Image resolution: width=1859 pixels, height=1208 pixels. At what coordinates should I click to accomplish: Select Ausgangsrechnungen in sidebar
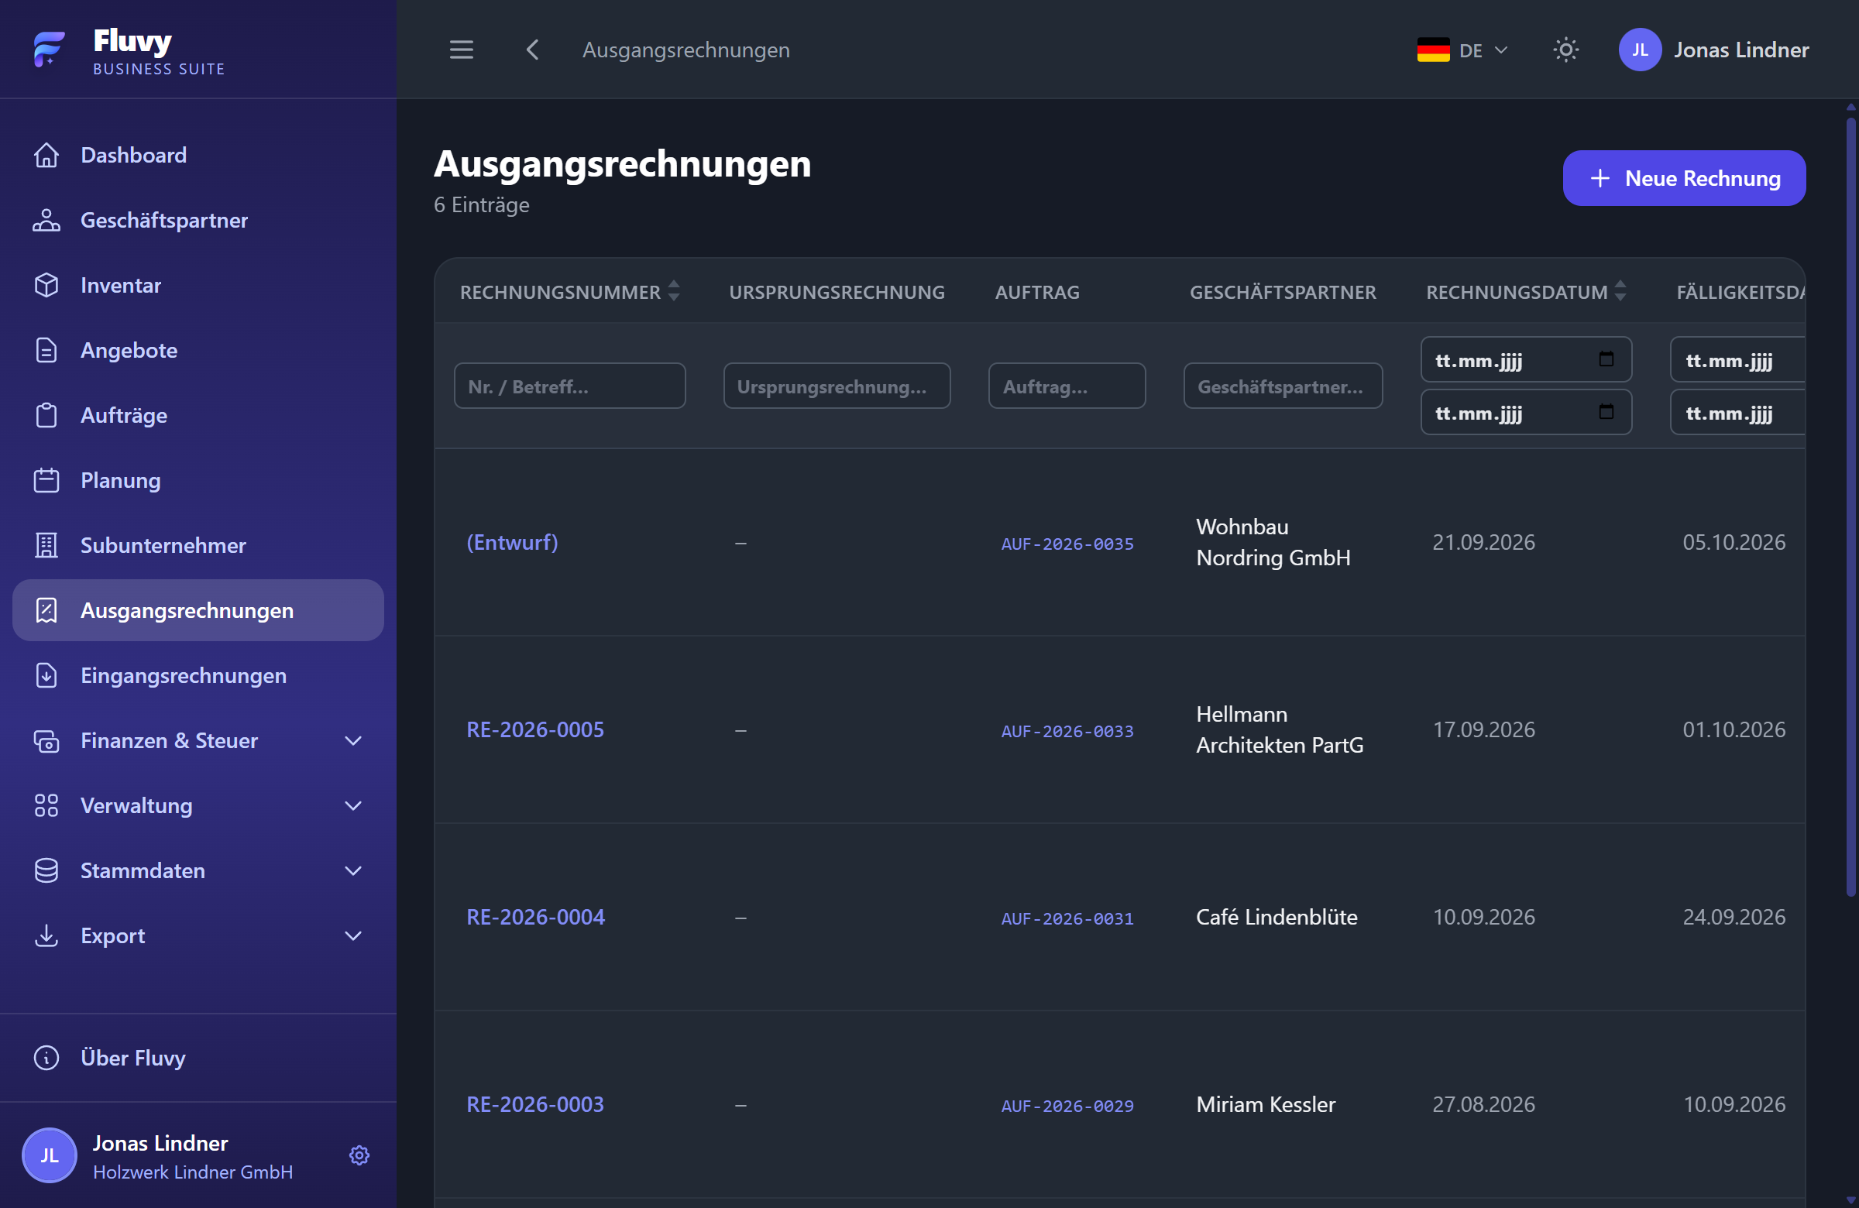click(198, 611)
